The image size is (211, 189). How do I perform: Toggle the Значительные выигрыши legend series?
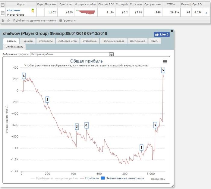click(122, 178)
